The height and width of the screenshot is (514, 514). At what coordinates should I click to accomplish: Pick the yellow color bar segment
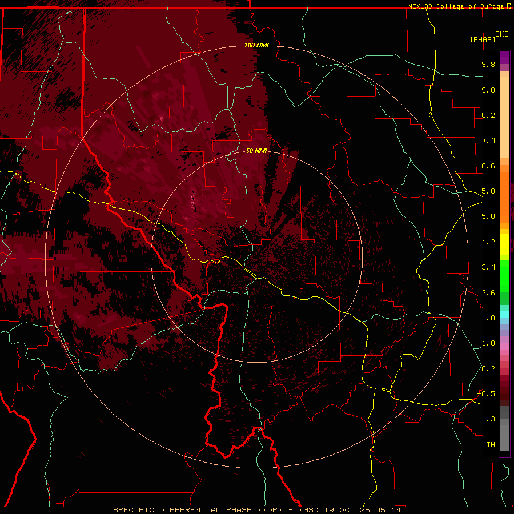(x=504, y=244)
